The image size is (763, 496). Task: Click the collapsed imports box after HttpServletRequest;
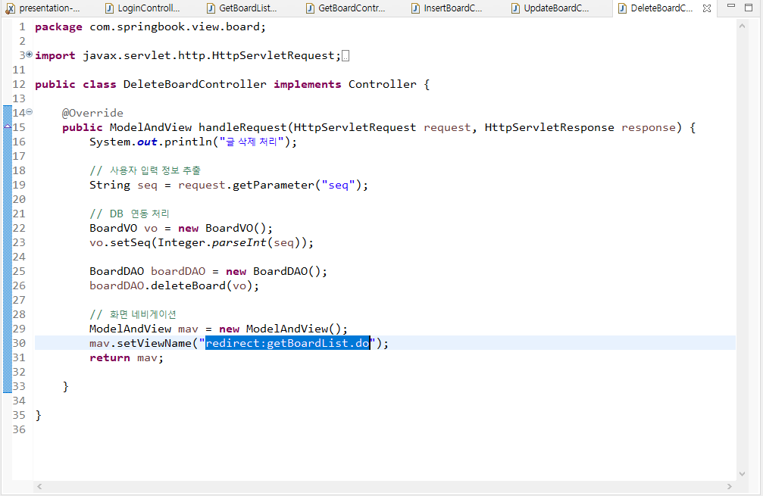pos(346,56)
